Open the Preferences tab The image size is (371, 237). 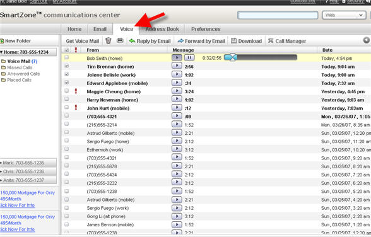[x=206, y=29]
